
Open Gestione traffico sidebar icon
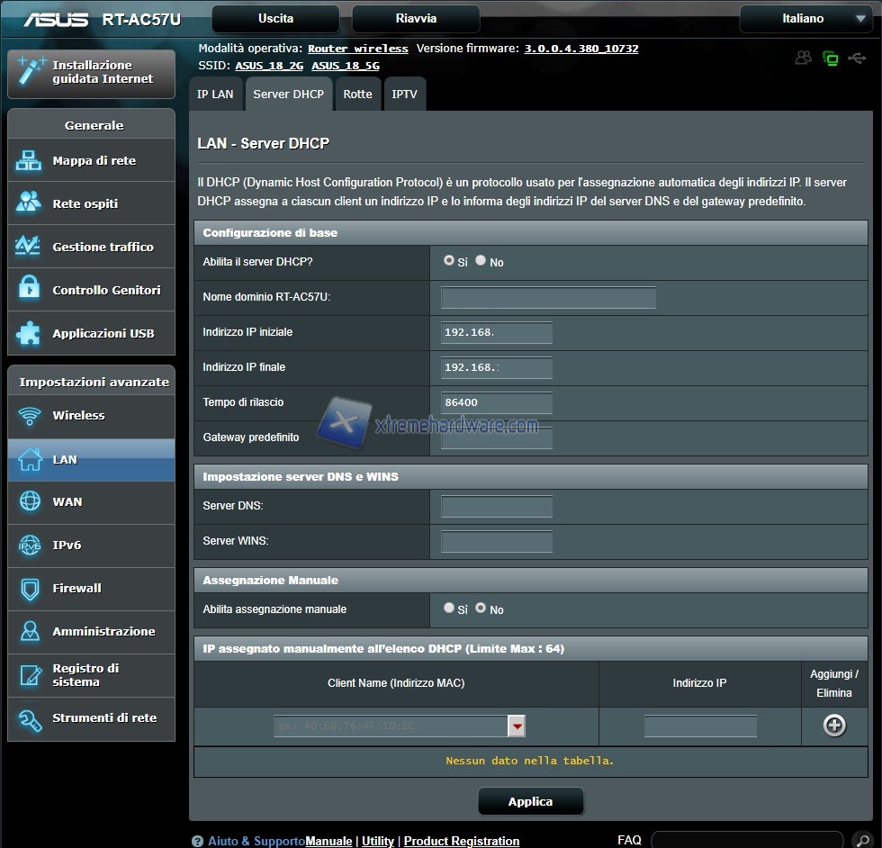(29, 247)
